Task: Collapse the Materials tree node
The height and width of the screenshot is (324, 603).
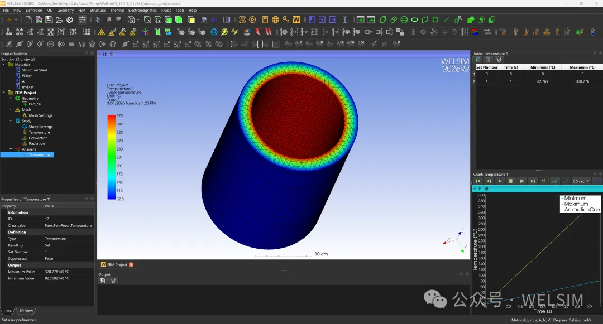Action: click(4, 65)
